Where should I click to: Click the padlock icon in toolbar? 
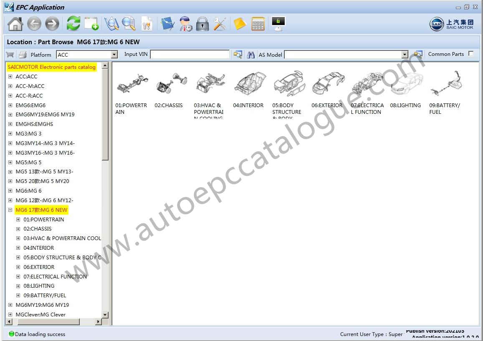click(202, 24)
